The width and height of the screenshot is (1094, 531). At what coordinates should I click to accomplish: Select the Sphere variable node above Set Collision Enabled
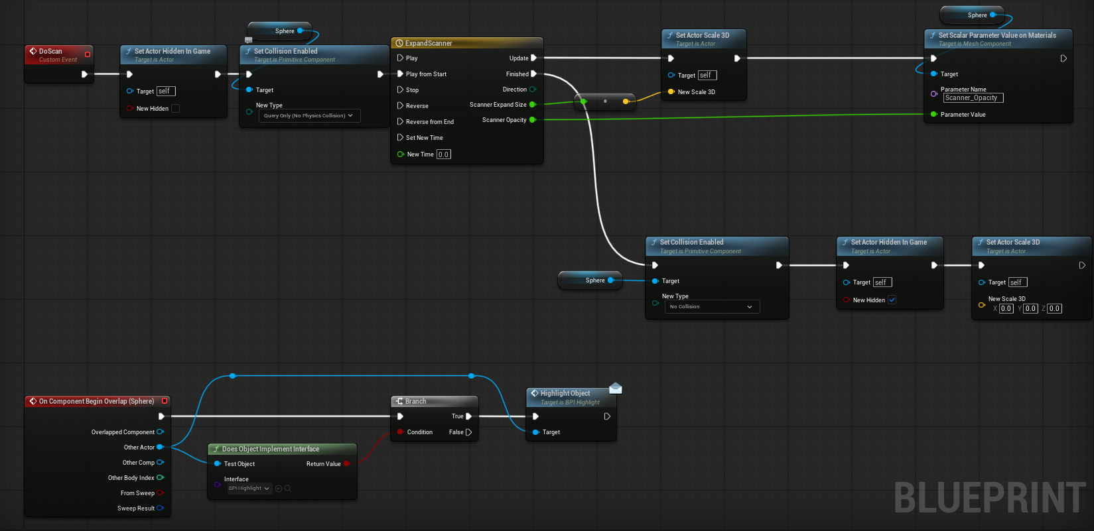click(280, 31)
